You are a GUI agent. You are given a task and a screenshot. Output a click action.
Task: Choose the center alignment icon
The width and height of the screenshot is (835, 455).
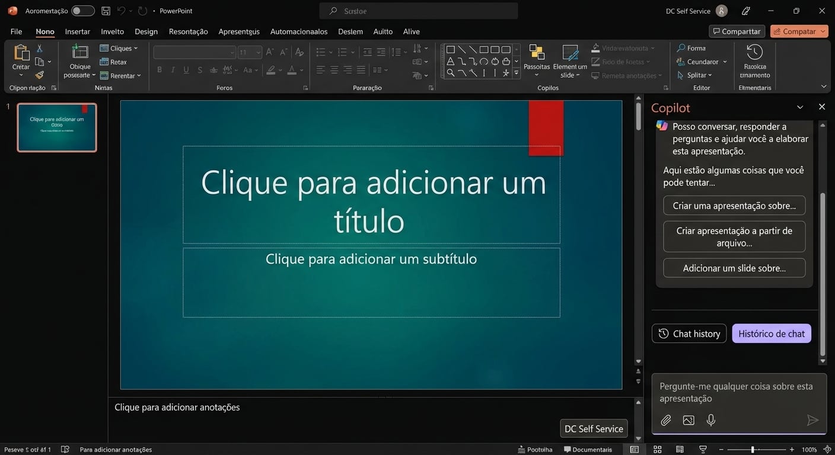coord(334,69)
